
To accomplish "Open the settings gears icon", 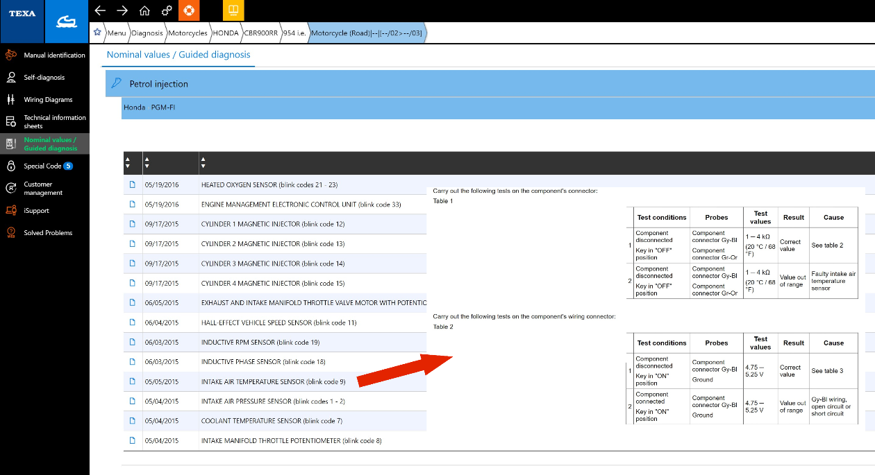I will [x=167, y=10].
